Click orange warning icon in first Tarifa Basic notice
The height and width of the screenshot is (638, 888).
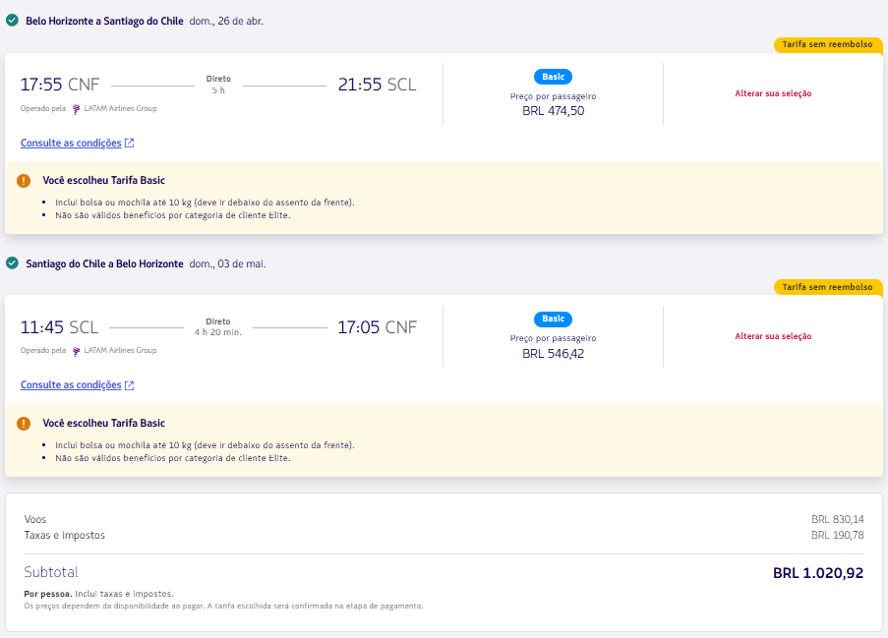click(x=24, y=181)
